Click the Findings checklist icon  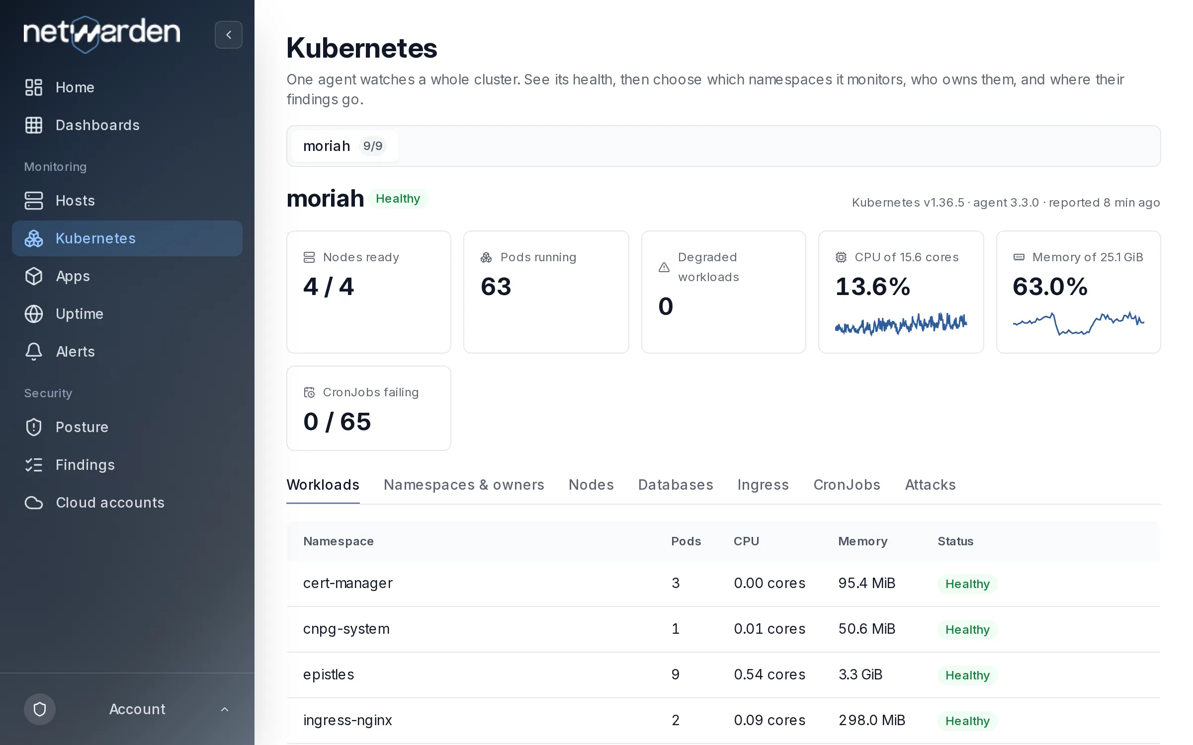click(x=34, y=465)
